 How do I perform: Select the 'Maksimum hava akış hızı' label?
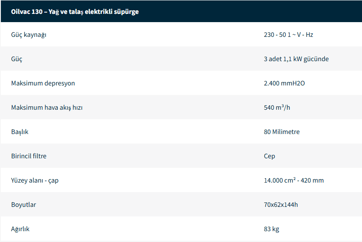(x=47, y=108)
